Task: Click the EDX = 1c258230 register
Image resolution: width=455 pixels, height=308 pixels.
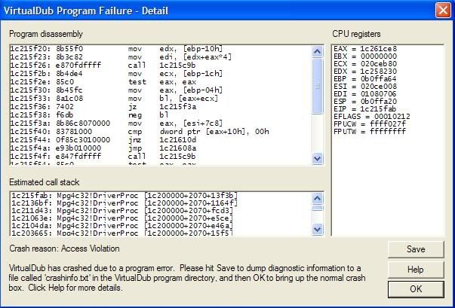Action: pyautogui.click(x=365, y=72)
